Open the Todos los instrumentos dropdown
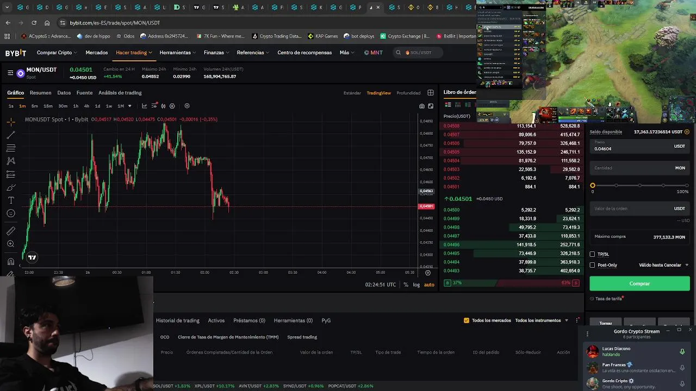 point(542,320)
